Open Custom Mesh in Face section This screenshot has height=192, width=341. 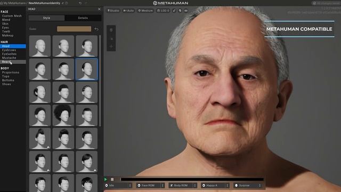[12, 16]
